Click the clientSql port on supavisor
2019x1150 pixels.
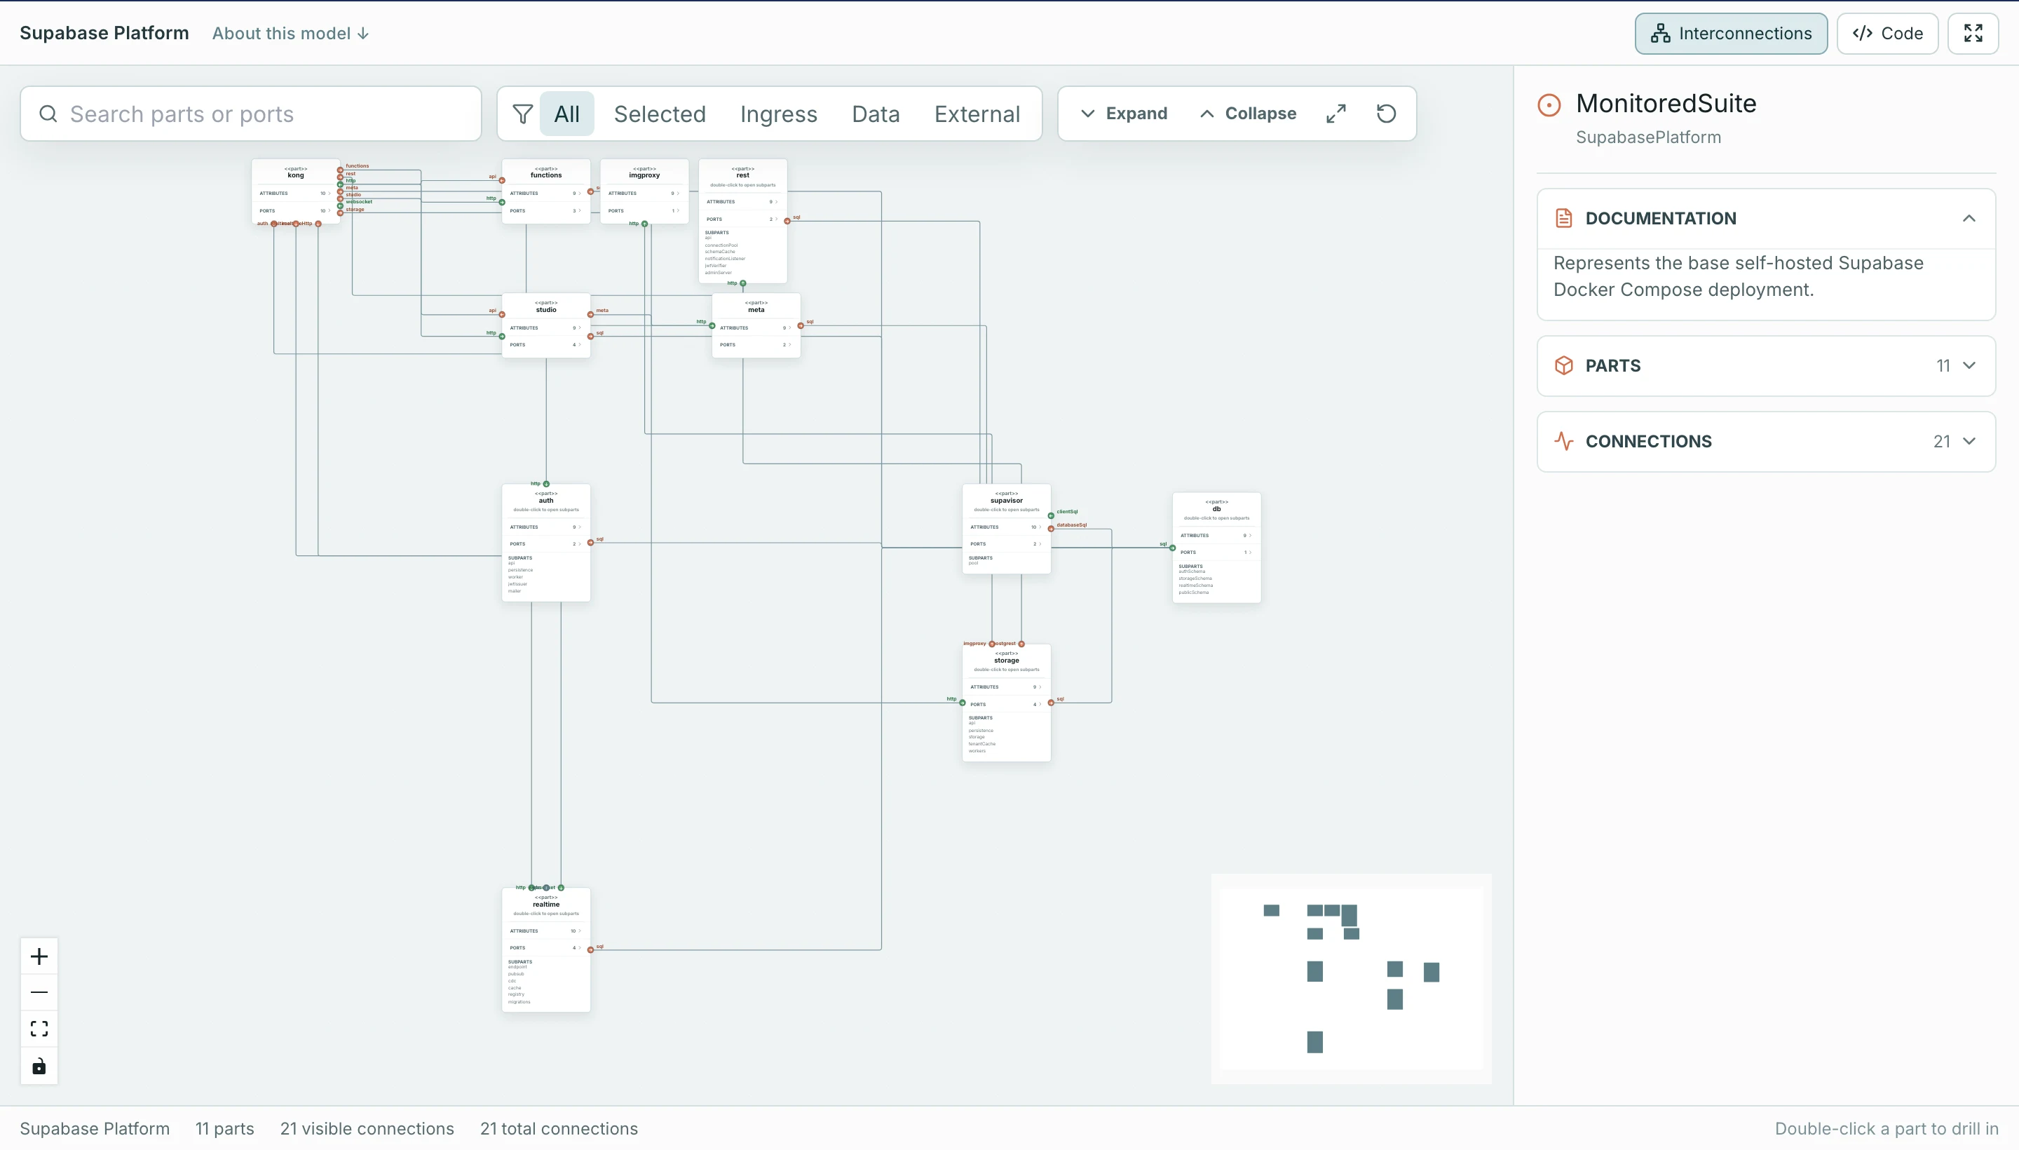(1051, 516)
